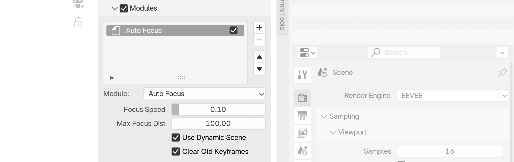
Task: Collapse the Sampling panel
Action: click(324, 117)
